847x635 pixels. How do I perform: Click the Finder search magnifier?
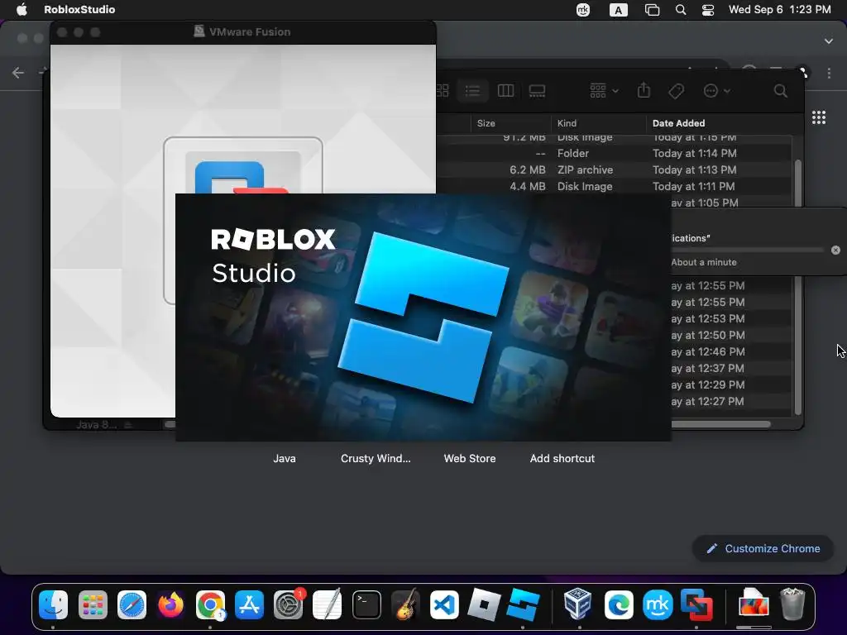[780, 91]
